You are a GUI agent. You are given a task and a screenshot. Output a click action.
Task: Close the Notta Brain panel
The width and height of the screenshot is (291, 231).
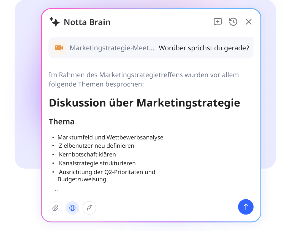tap(249, 22)
